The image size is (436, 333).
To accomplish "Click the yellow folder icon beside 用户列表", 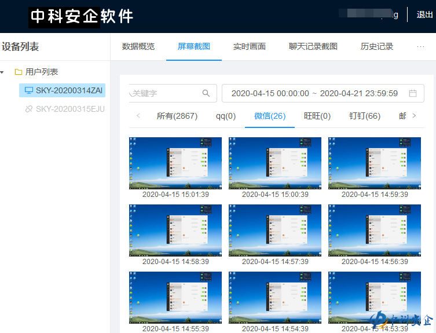I will pyautogui.click(x=19, y=72).
